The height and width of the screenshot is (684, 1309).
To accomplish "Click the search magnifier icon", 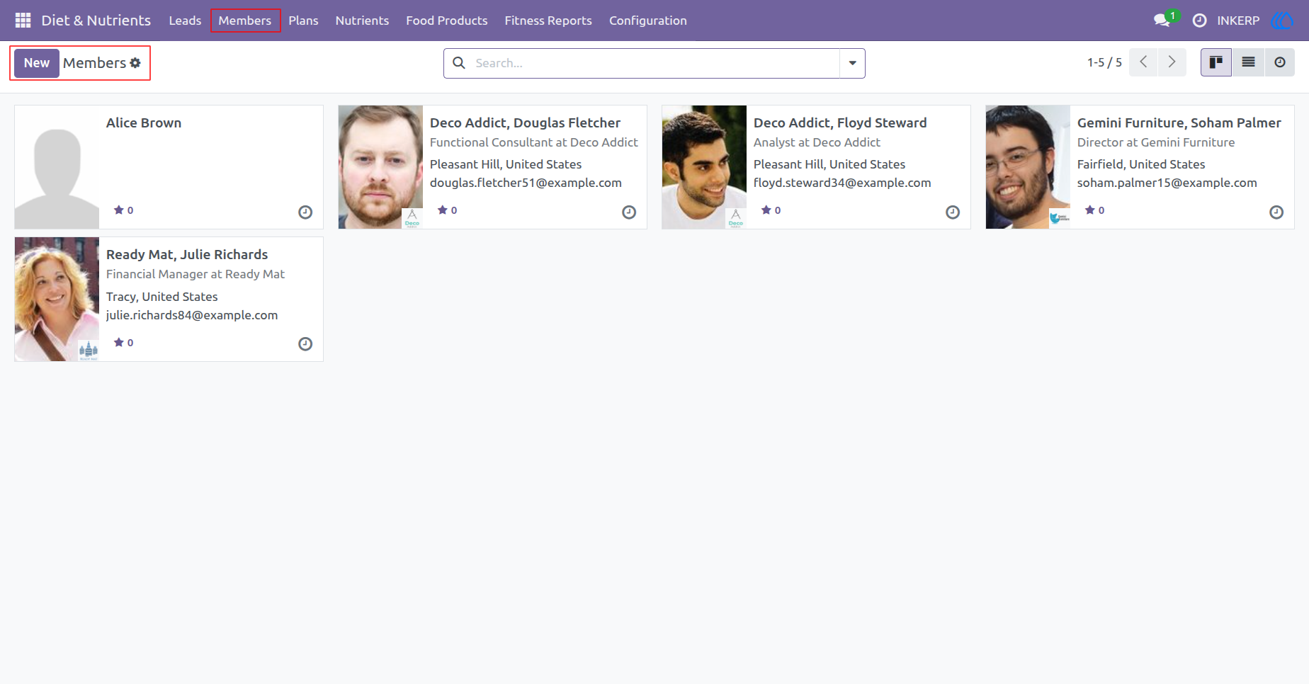I will click(459, 63).
